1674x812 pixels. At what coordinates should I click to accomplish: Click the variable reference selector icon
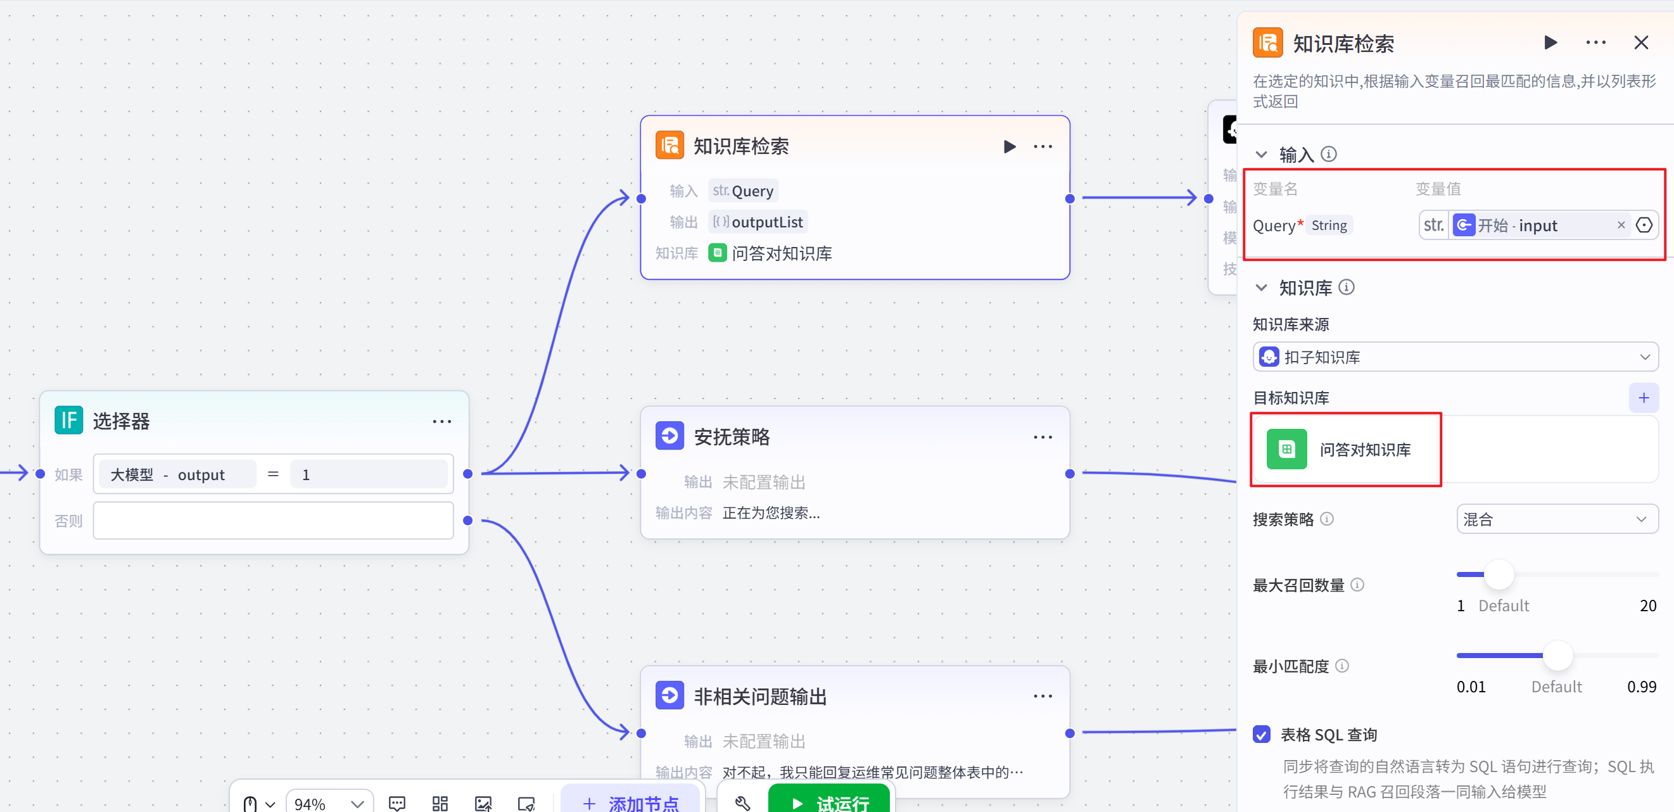(x=1644, y=225)
